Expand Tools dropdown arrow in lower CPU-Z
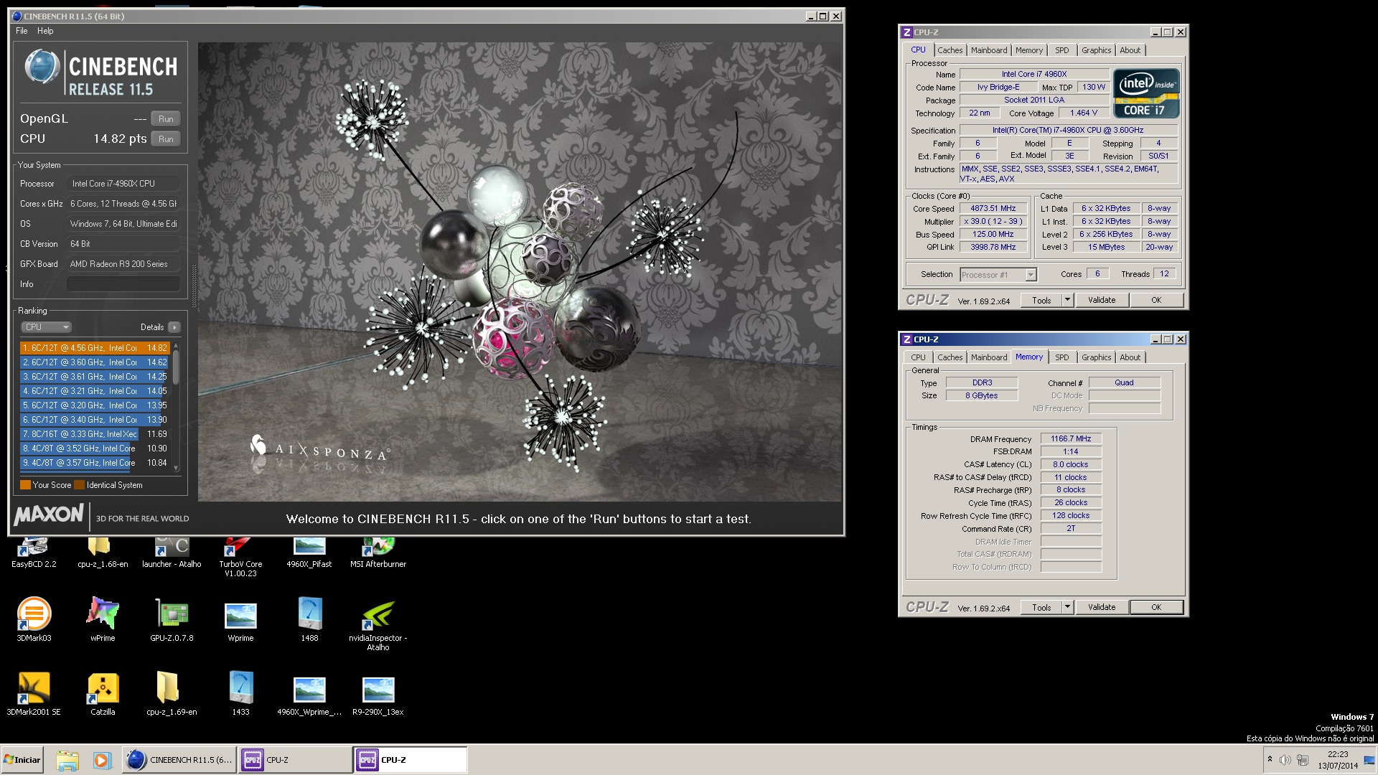Screen dimensions: 1378x775 point(1067,608)
